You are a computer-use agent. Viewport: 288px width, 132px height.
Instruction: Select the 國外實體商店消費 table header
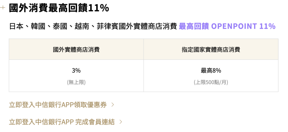coord(76,50)
